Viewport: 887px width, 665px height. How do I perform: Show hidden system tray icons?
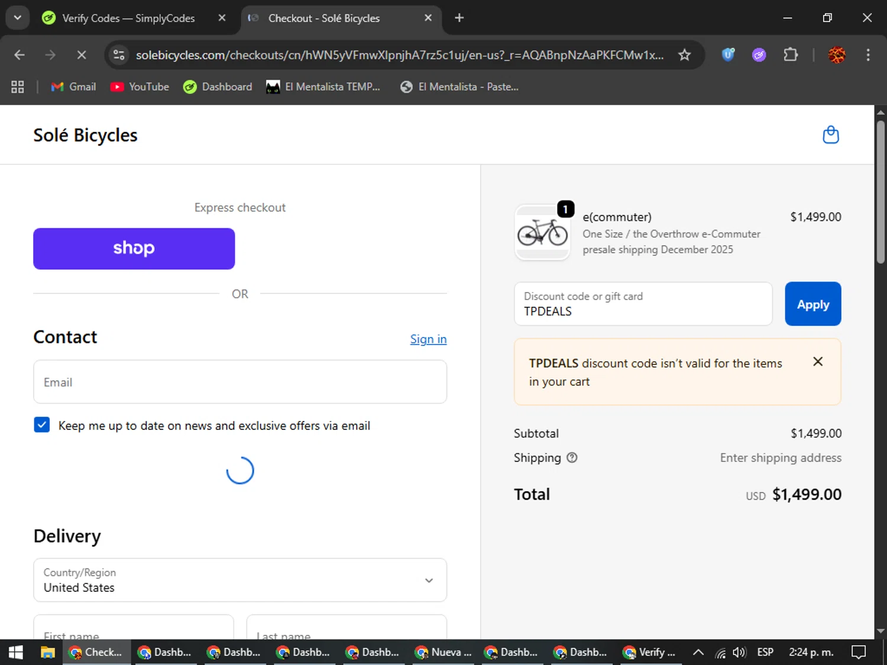pyautogui.click(x=698, y=652)
